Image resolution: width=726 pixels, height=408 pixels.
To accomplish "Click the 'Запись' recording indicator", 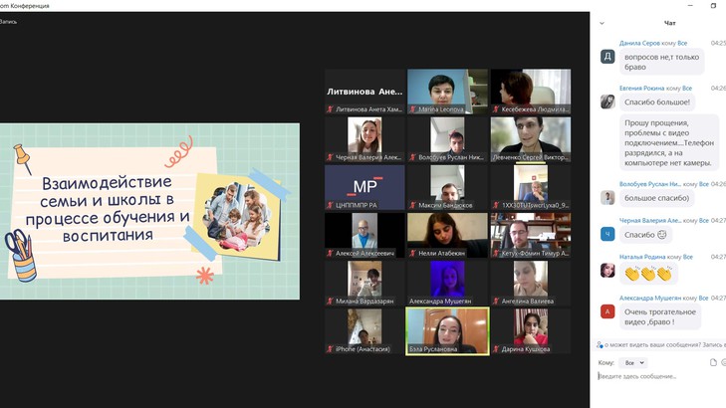I will [8, 21].
